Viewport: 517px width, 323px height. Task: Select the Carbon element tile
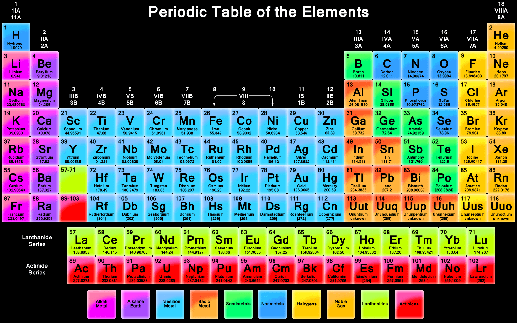click(387, 65)
